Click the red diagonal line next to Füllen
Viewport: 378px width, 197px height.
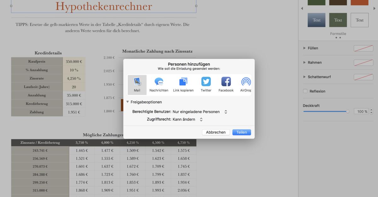tap(363, 48)
